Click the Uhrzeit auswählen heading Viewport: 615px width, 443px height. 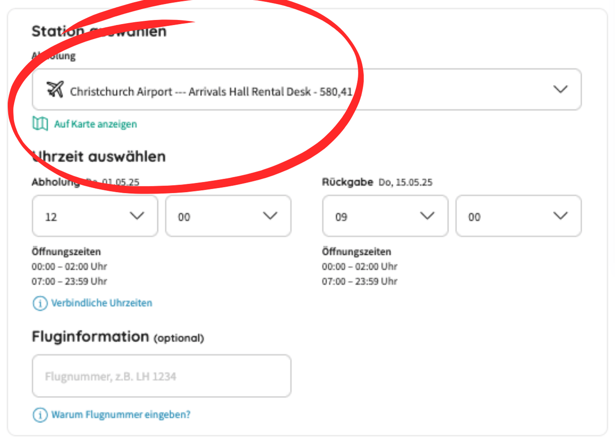pos(99,156)
